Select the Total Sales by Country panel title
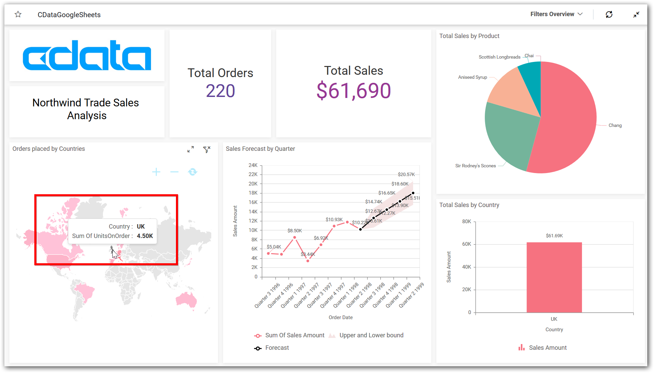The width and height of the screenshot is (654, 373). pos(469,205)
